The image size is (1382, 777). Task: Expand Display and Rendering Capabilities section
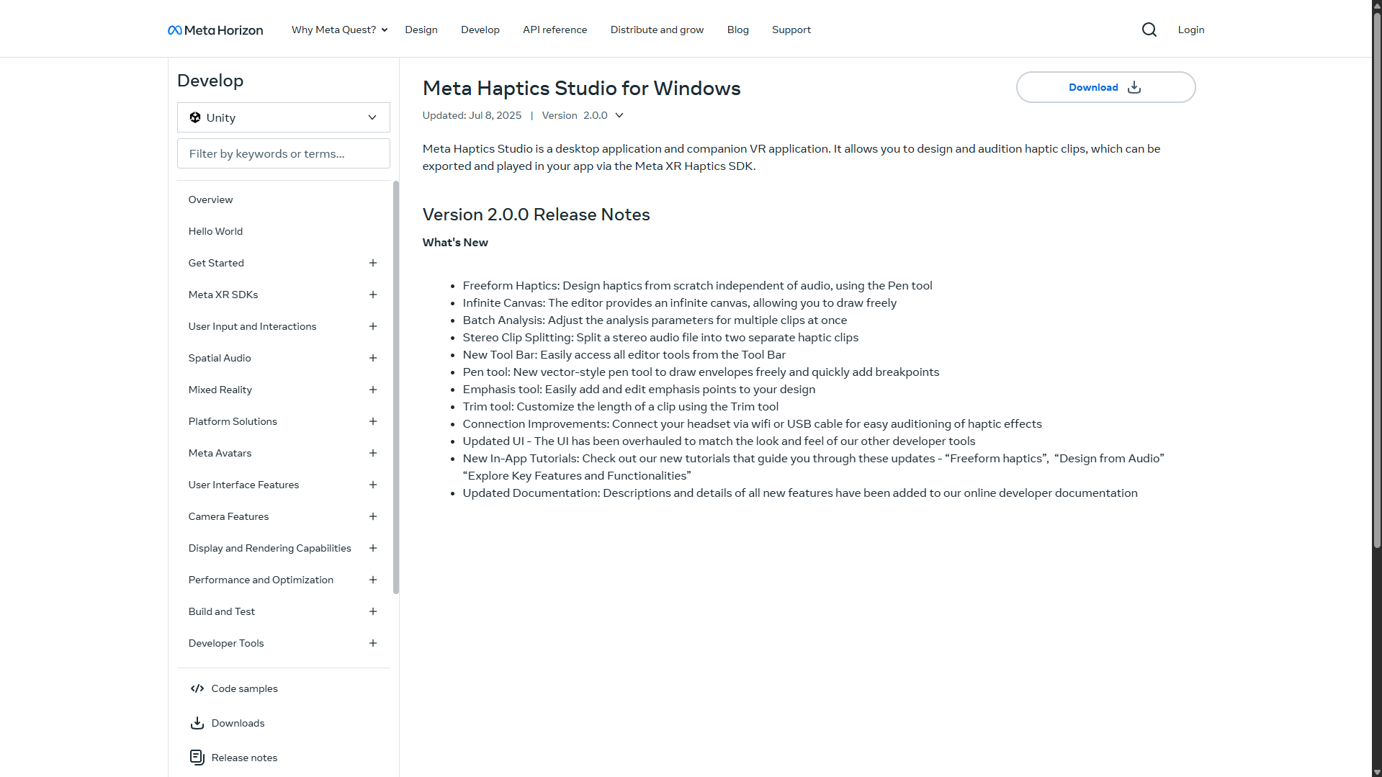tap(373, 548)
